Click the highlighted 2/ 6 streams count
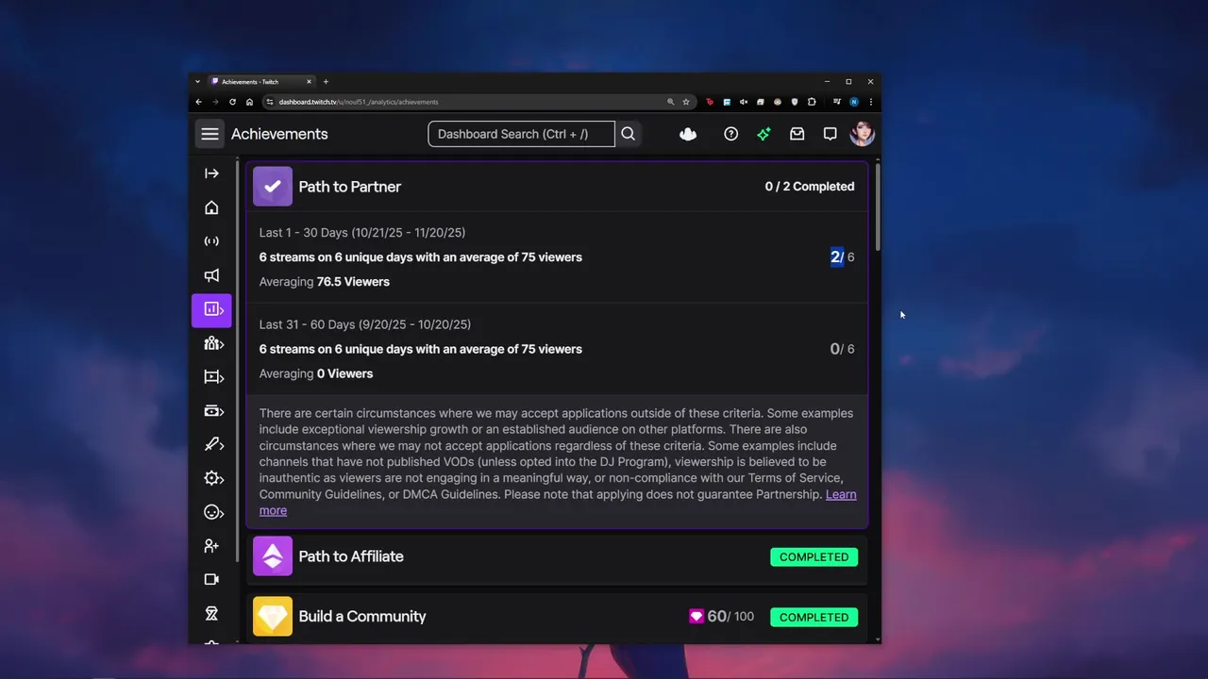This screenshot has width=1208, height=679. (x=842, y=257)
